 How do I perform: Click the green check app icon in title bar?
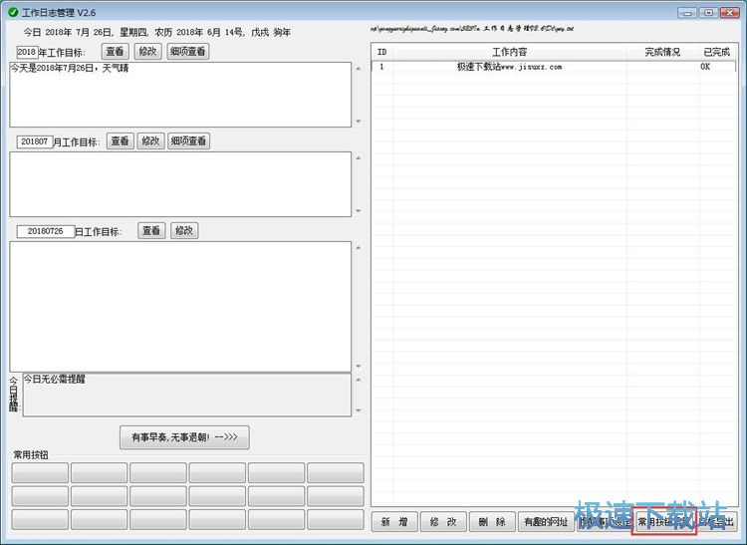click(13, 12)
